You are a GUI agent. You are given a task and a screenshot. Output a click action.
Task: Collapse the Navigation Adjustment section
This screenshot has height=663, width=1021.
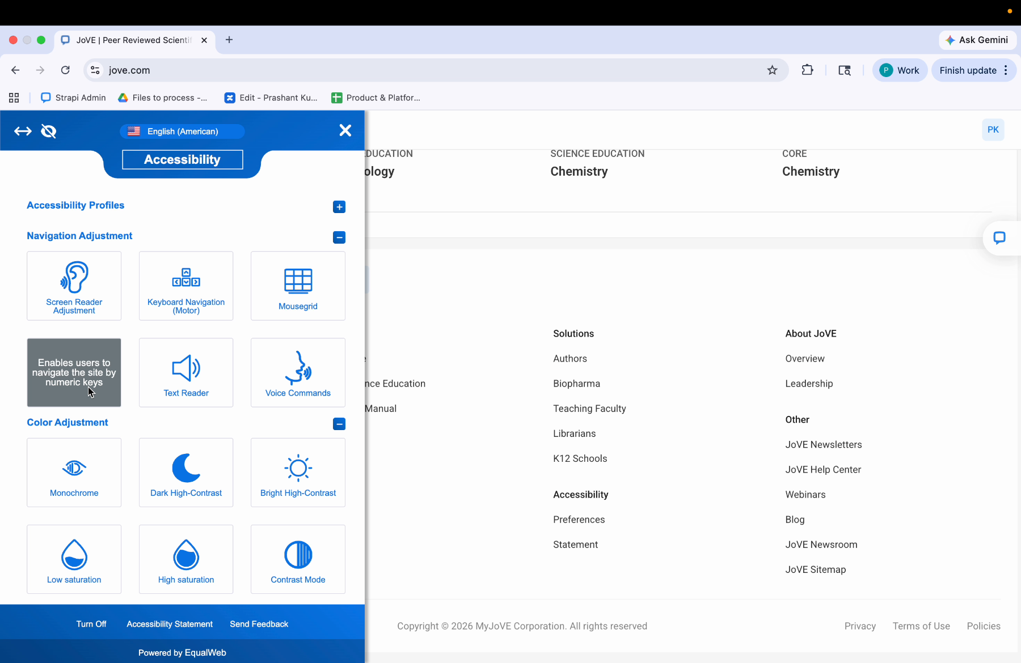339,237
